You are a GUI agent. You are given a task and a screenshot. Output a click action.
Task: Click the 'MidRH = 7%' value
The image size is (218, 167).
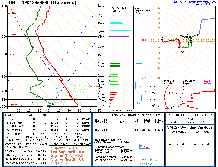click(12, 140)
